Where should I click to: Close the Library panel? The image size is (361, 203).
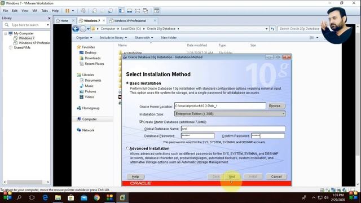tap(49, 18)
